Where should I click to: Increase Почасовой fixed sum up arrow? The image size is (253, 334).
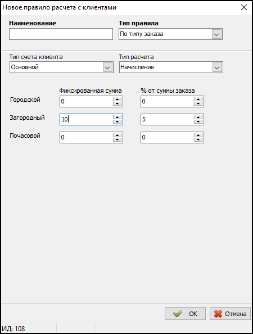click(117, 135)
